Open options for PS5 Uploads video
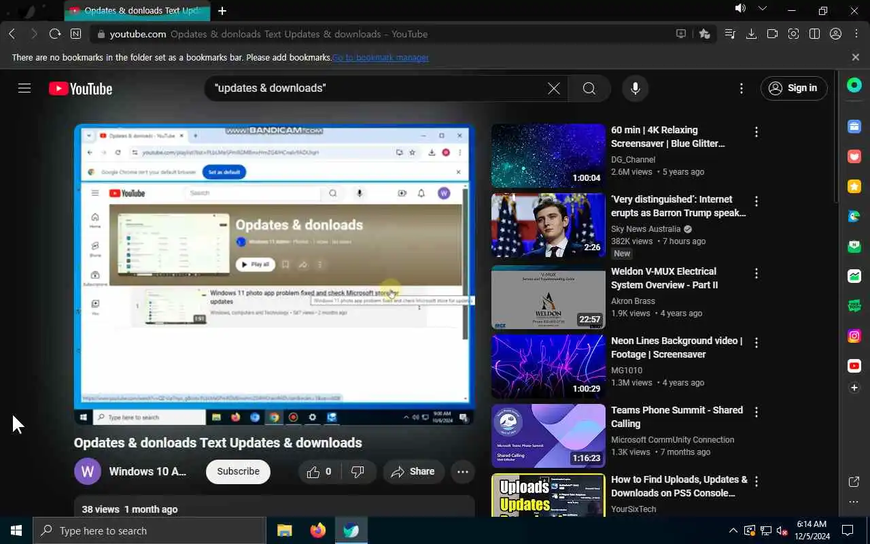 [756, 481]
